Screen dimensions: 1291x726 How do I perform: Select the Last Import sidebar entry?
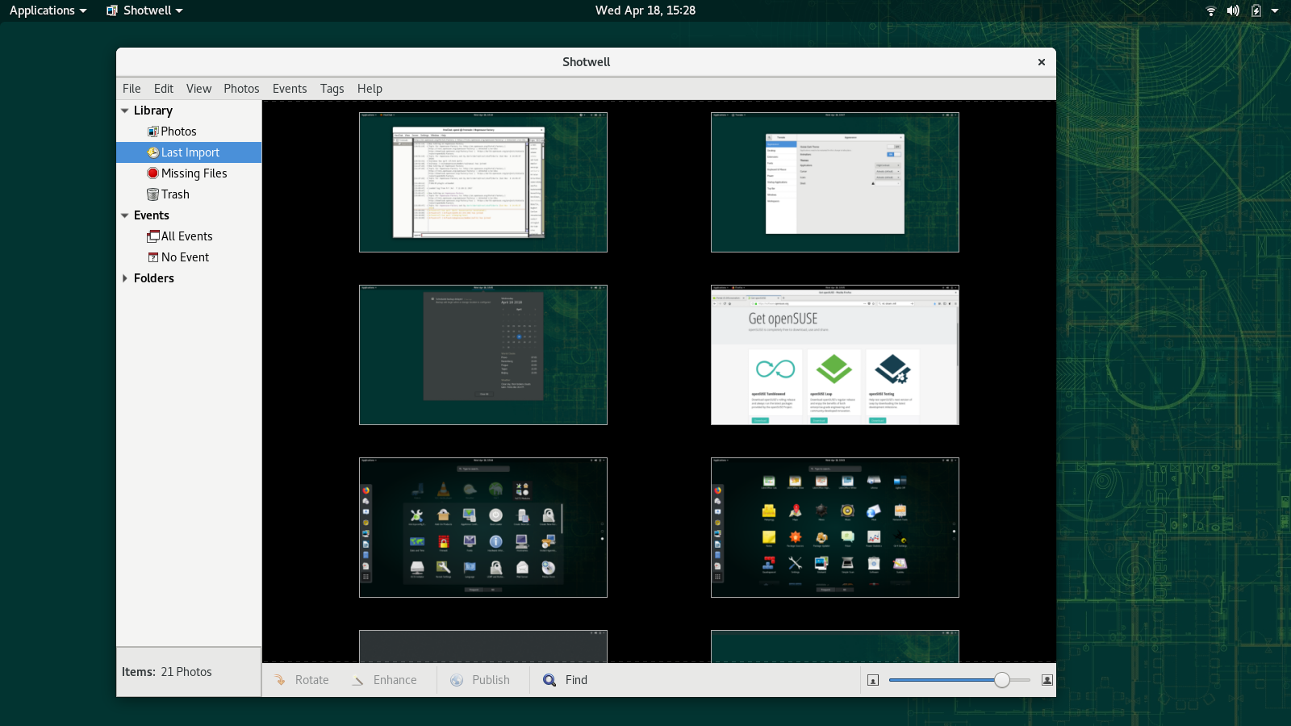[190, 152]
